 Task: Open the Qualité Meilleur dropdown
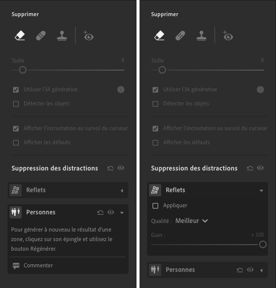coord(191,221)
